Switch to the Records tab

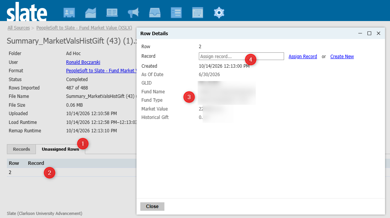[21, 149]
